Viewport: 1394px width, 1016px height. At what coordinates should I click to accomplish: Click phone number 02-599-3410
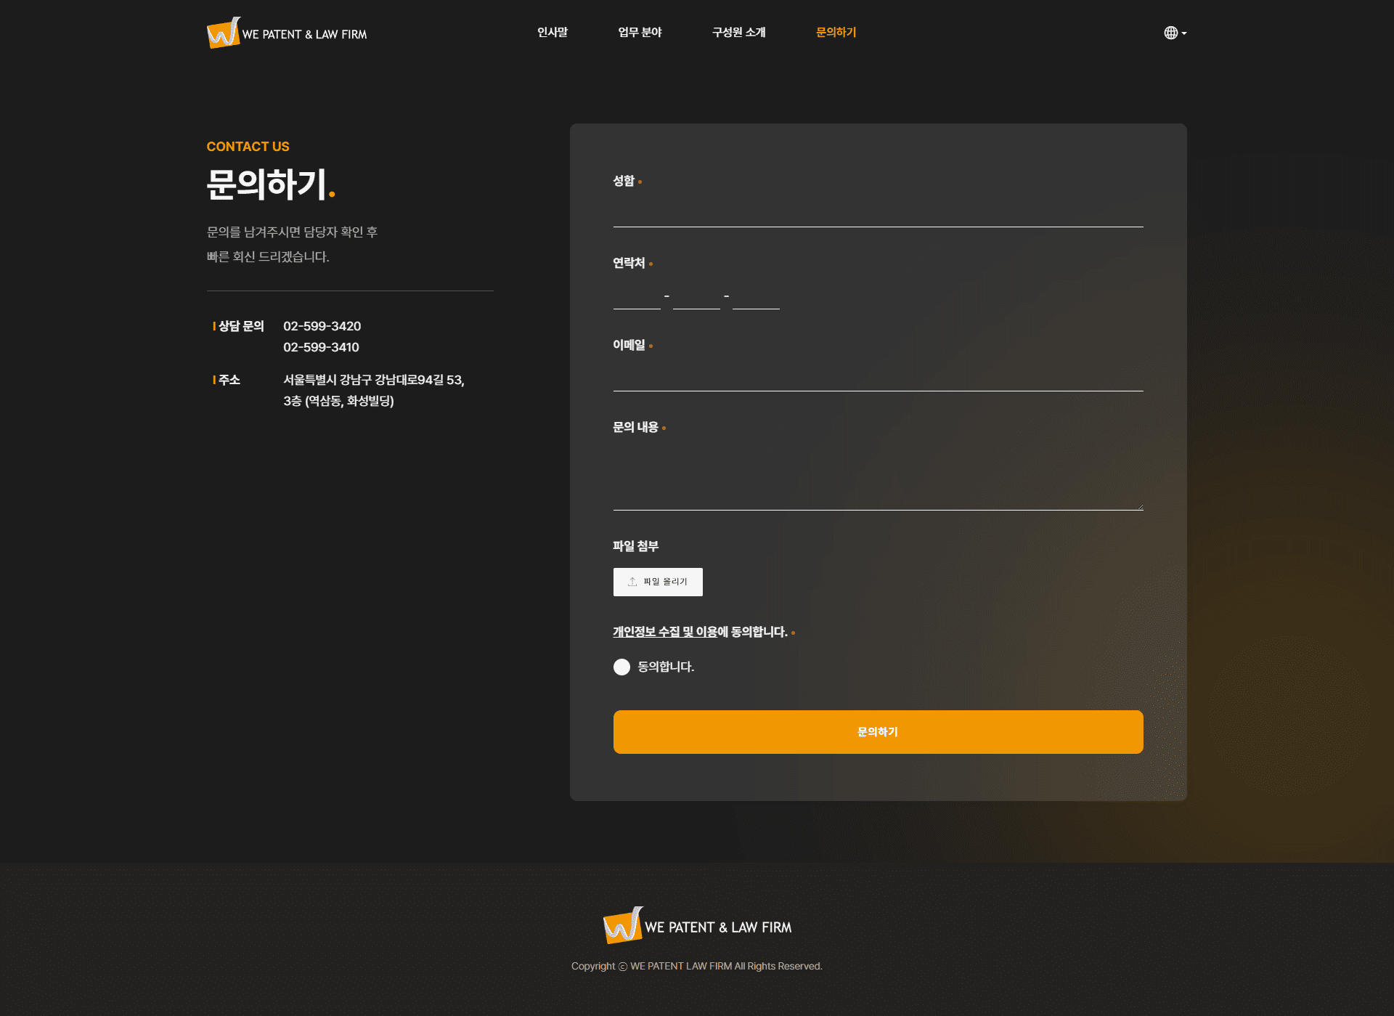click(321, 347)
